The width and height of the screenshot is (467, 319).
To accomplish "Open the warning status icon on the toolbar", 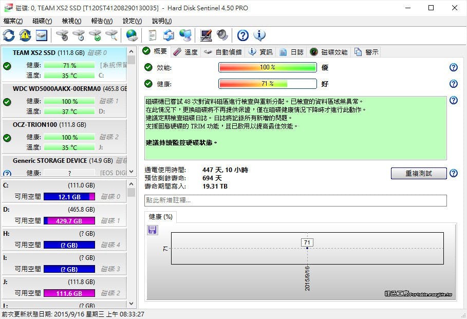I will point(25,35).
